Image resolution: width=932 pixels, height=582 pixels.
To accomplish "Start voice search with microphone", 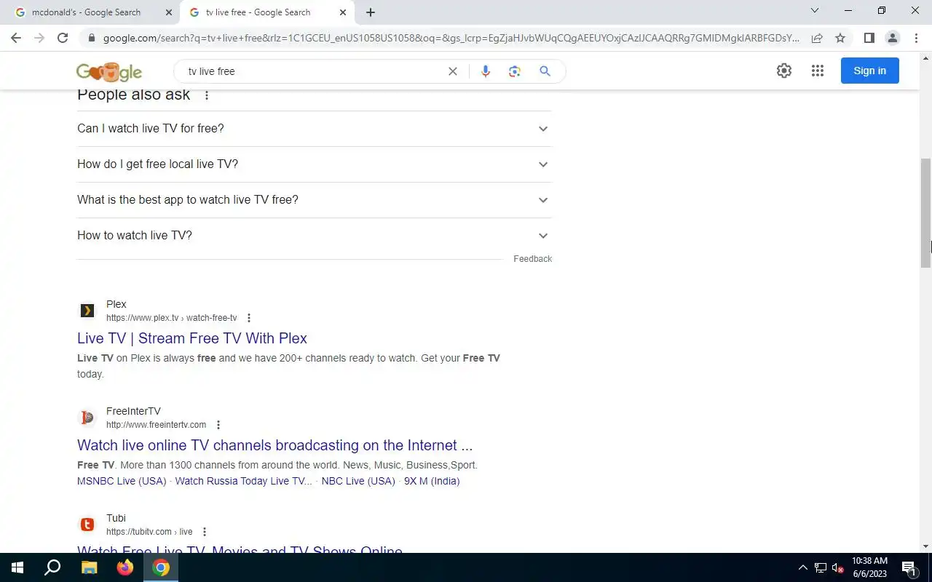I will (x=486, y=71).
